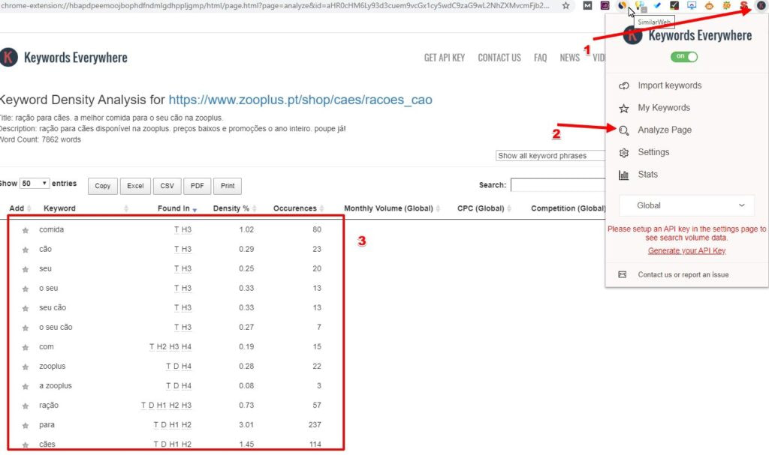Sort by the Add column header

[17, 208]
